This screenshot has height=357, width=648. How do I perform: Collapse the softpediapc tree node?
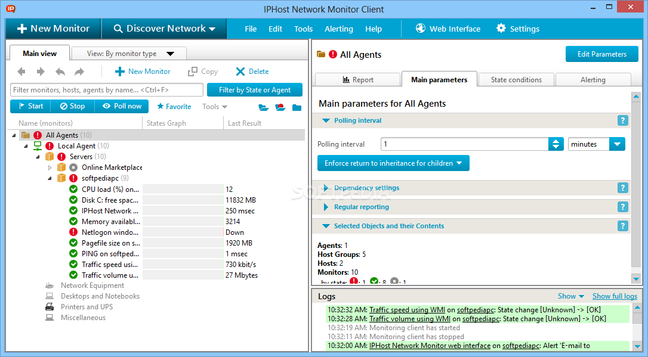coord(50,178)
